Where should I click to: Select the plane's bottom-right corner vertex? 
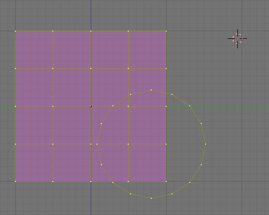[166, 181]
